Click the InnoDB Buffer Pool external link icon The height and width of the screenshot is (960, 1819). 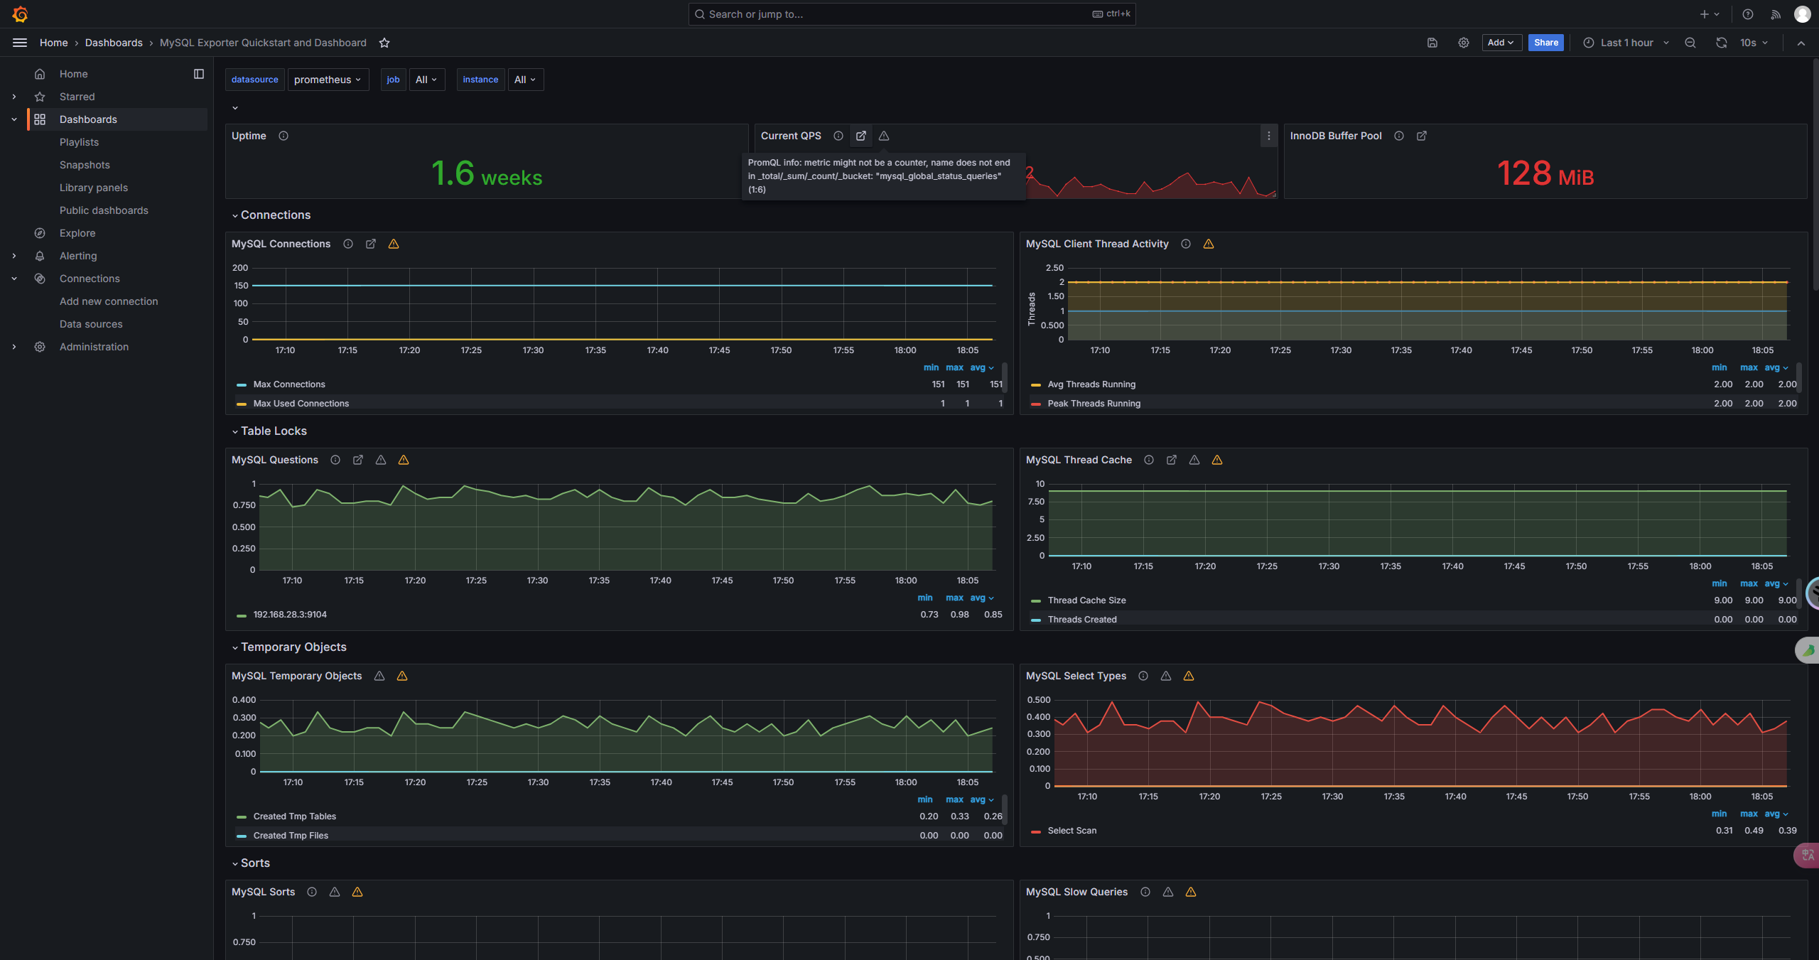[x=1421, y=136]
